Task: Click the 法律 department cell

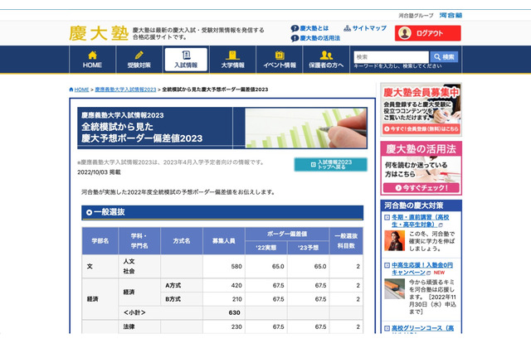Action: click(139, 327)
